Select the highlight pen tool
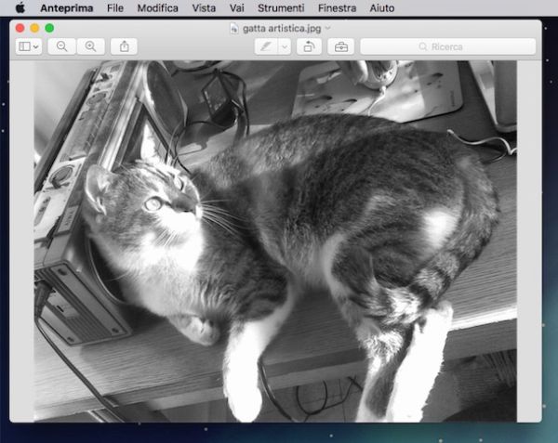 click(x=265, y=46)
